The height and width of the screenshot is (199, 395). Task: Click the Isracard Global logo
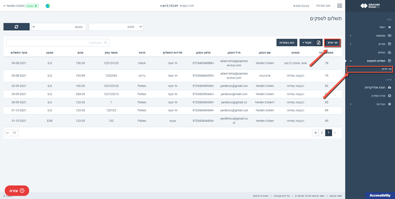point(370,6)
